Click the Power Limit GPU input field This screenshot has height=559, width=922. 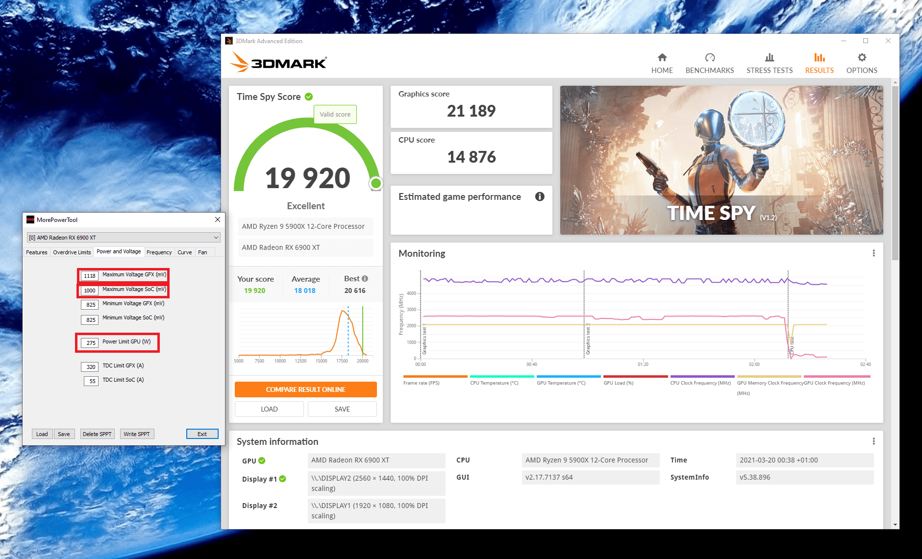coord(90,343)
